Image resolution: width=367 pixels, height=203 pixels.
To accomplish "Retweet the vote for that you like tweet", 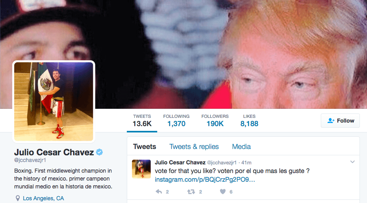I will coord(191,192).
